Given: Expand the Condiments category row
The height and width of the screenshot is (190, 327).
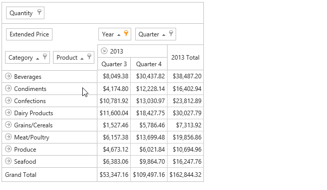Looking at the screenshot, I should tap(8, 88).
